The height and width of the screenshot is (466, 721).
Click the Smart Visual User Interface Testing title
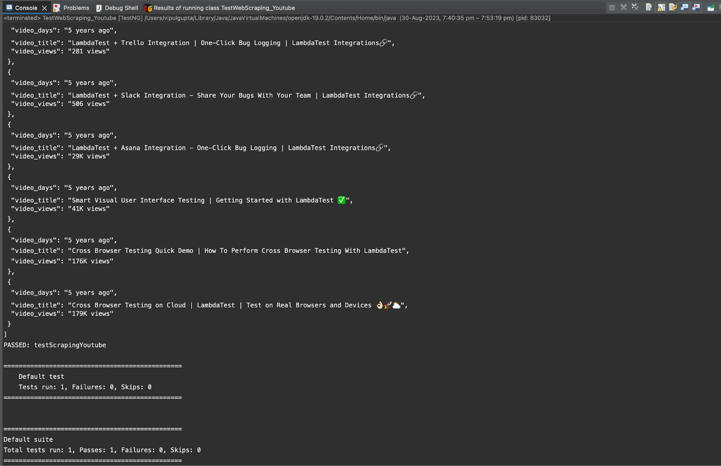182,200
